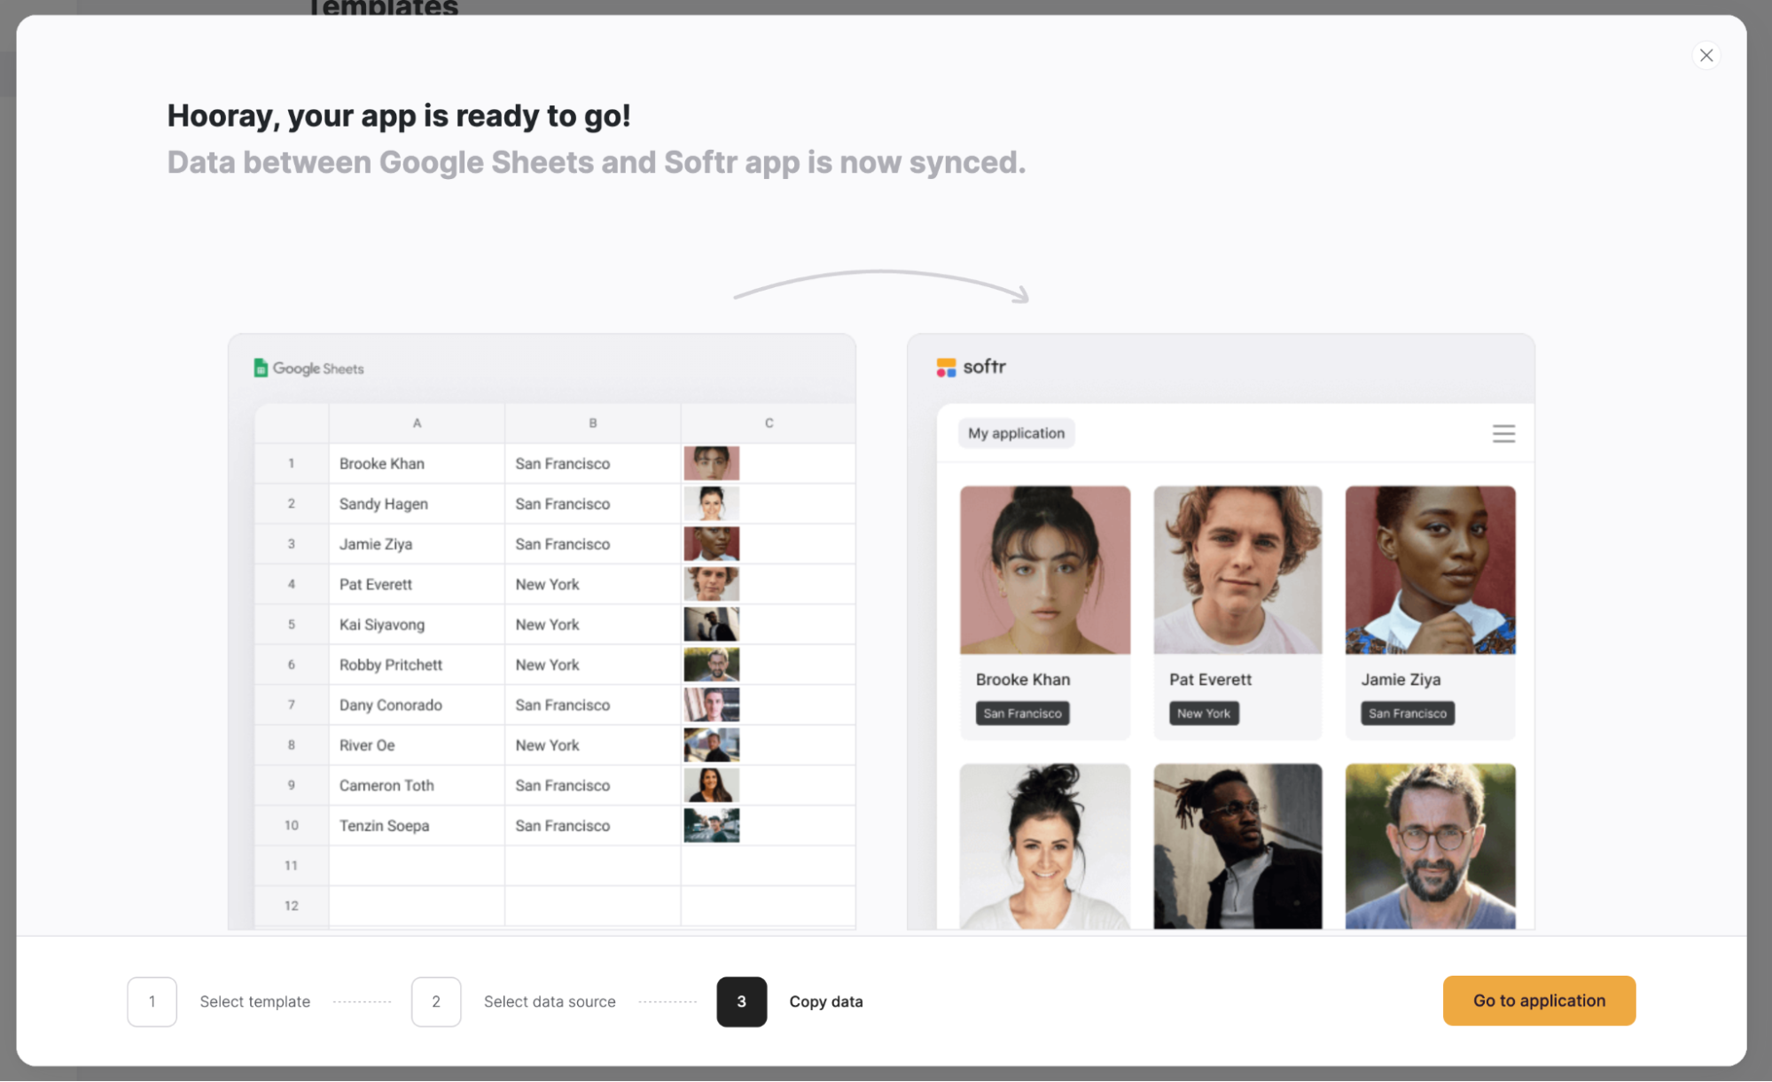Click the bearded man with glasses photo card
The height and width of the screenshot is (1082, 1772).
click(1430, 846)
